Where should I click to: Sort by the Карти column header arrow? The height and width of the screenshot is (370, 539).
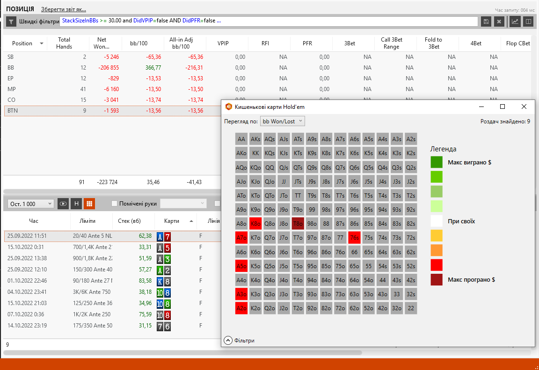(191, 221)
